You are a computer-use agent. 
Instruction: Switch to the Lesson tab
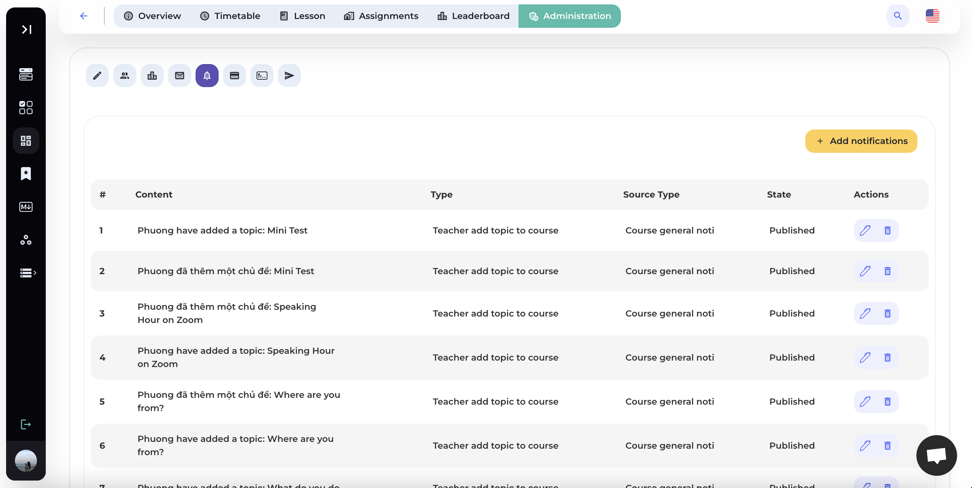coord(303,16)
